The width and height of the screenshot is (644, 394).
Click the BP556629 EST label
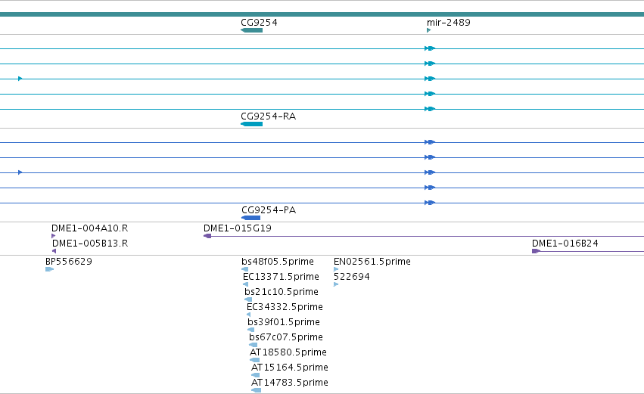pyautogui.click(x=69, y=262)
